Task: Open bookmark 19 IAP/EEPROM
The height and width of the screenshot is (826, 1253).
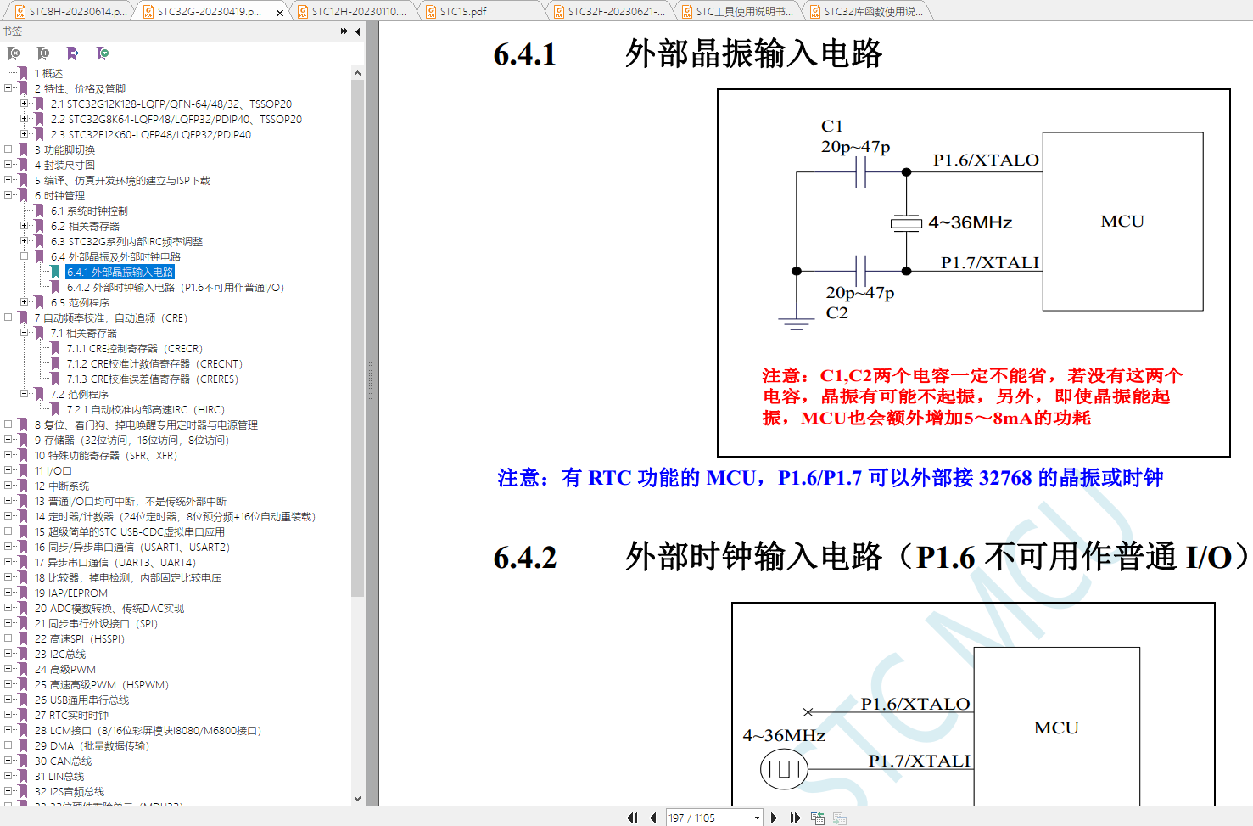Action: pos(71,593)
